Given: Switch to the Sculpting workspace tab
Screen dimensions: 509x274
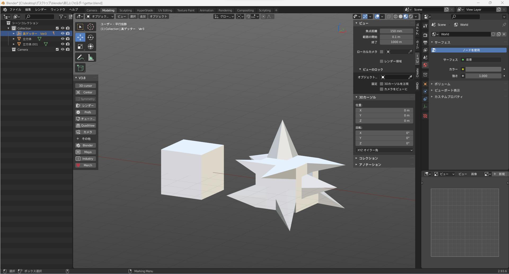Looking at the screenshot, I should click(x=125, y=10).
